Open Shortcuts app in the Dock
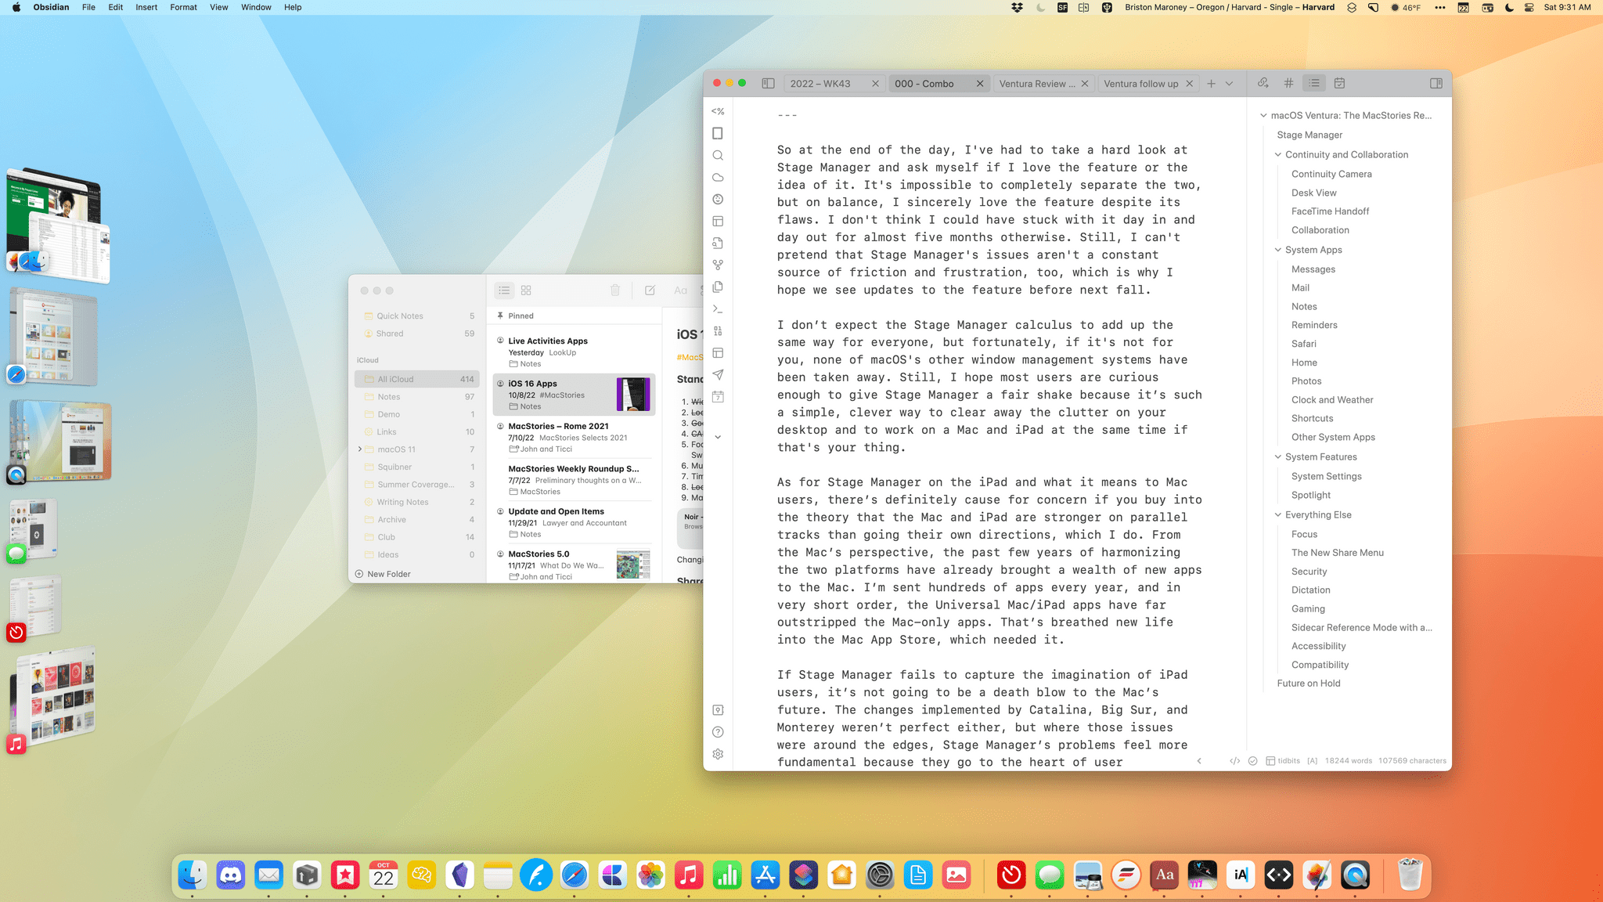The width and height of the screenshot is (1603, 902). (x=803, y=875)
